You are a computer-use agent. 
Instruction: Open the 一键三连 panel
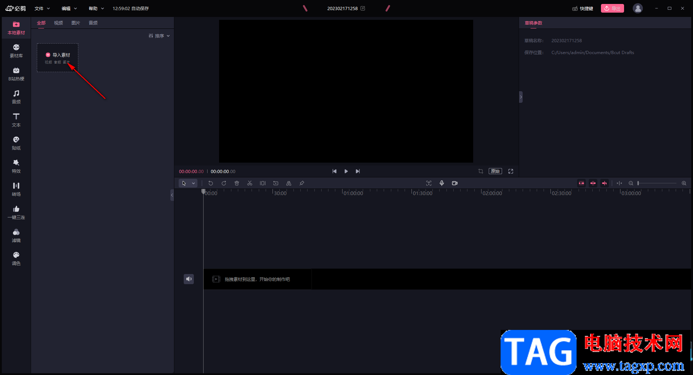[x=16, y=213]
